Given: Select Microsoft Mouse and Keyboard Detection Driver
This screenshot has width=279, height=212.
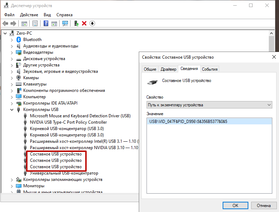Looking at the screenshot, I should (x=80, y=116).
